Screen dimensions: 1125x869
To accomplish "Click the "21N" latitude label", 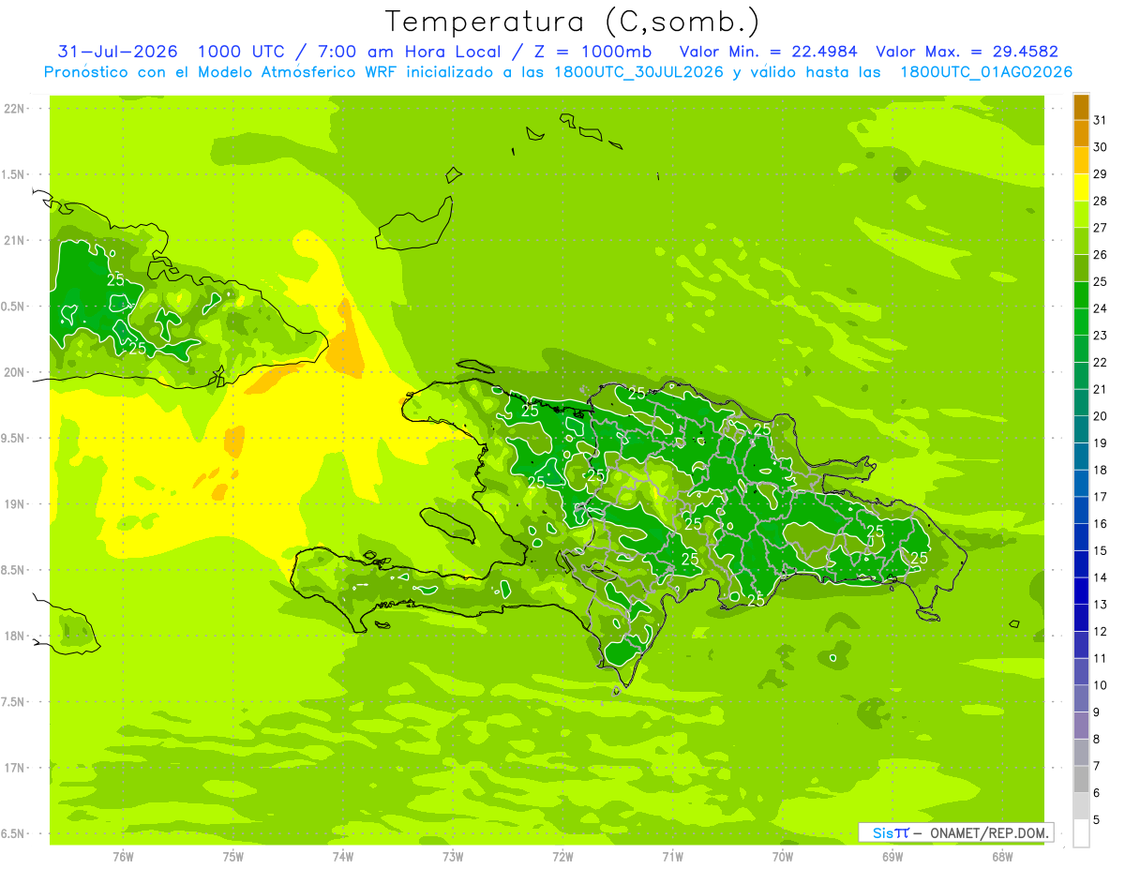I will pyautogui.click(x=14, y=240).
